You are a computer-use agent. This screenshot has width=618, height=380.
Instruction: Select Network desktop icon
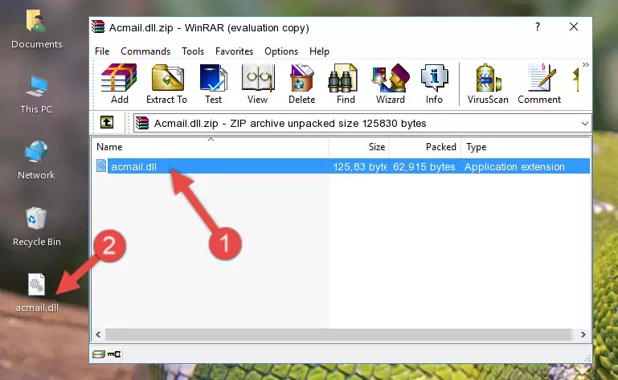[x=36, y=161]
